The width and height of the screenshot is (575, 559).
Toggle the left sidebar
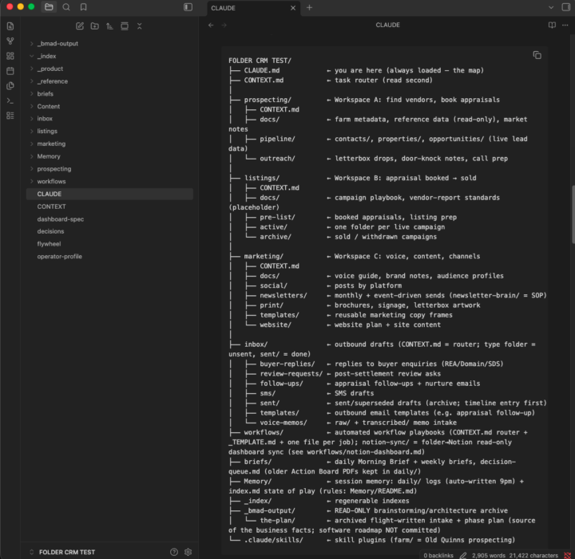[x=188, y=7]
